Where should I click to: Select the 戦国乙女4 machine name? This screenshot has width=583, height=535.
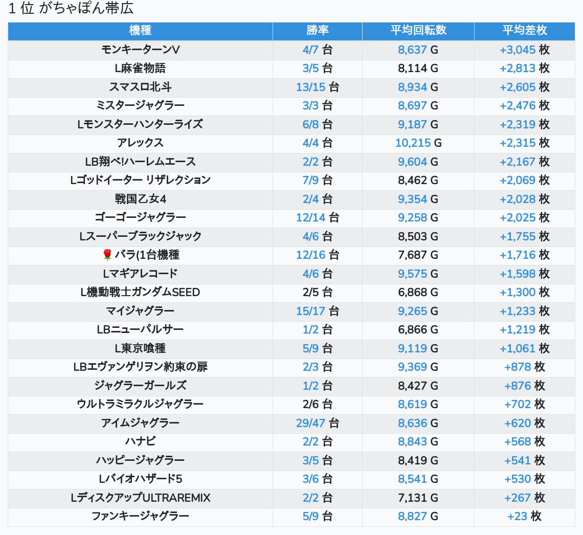pyautogui.click(x=140, y=199)
